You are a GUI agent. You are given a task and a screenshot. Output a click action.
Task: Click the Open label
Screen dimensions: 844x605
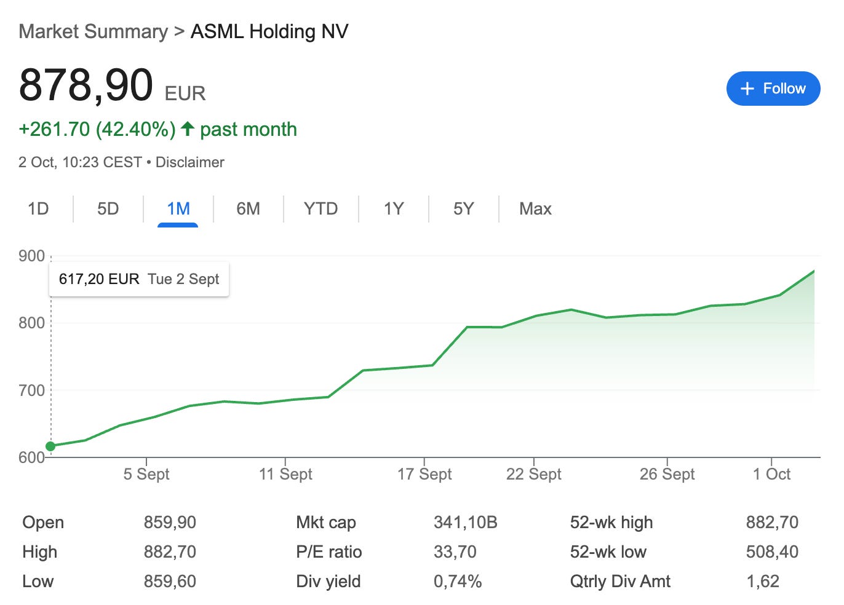[x=43, y=523]
